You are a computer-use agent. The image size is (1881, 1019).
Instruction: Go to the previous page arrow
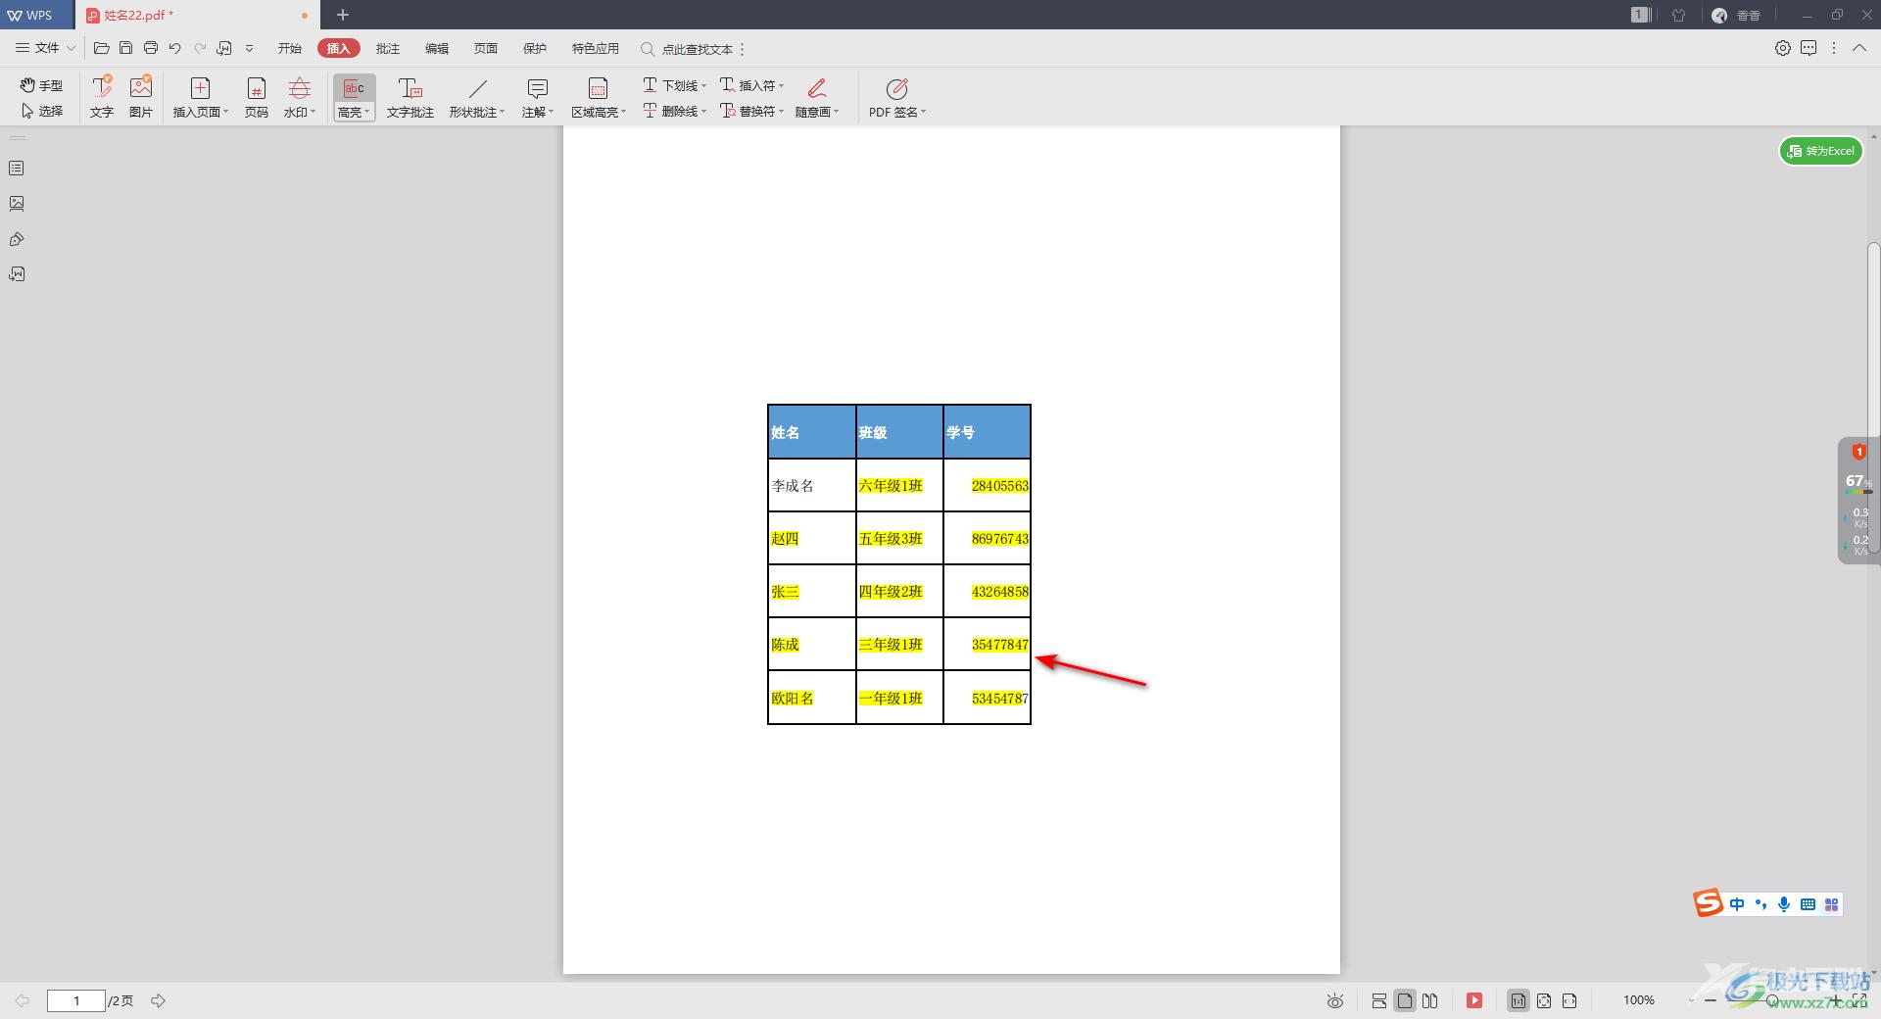[23, 1000]
